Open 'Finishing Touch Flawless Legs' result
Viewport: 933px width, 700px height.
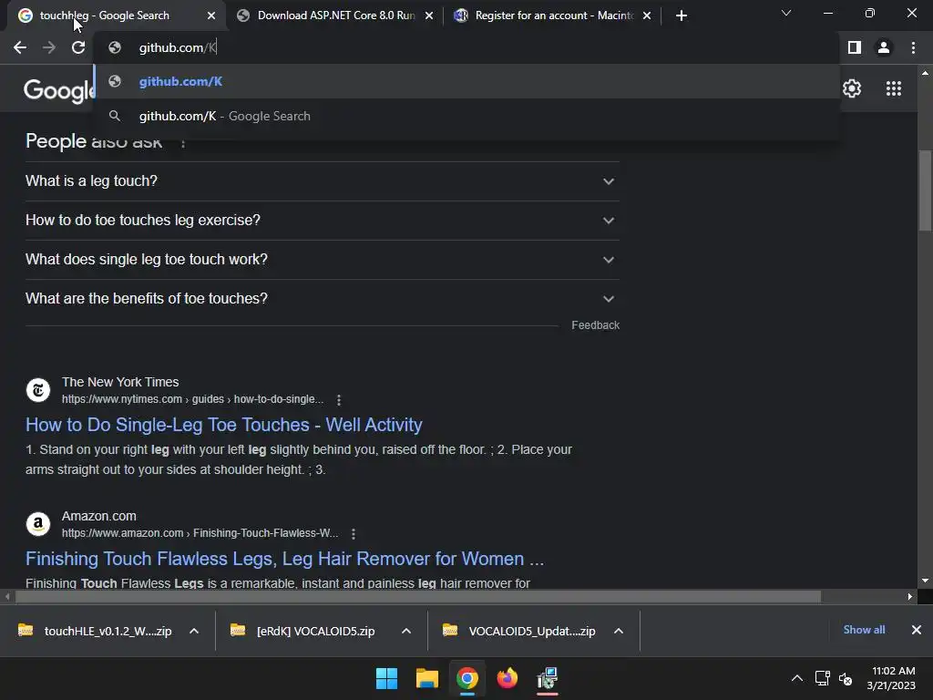pos(284,559)
